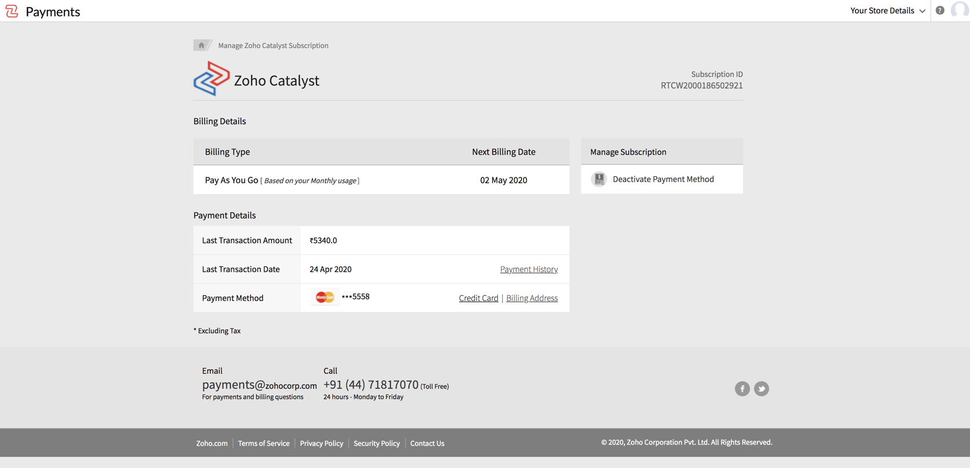The width and height of the screenshot is (970, 468).
Task: Open Security Policy footer link
Action: click(x=376, y=443)
